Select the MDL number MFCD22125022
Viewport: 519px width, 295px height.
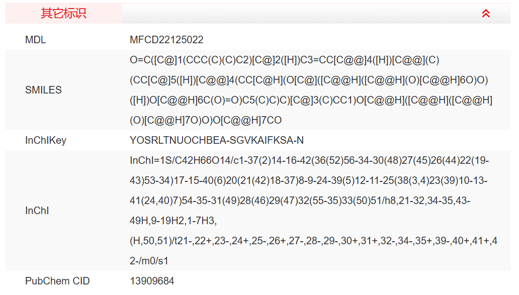[x=166, y=40]
